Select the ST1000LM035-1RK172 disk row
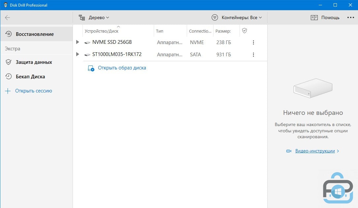358x208 pixels. coord(117,54)
